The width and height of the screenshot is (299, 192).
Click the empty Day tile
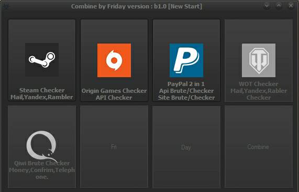tap(186, 147)
